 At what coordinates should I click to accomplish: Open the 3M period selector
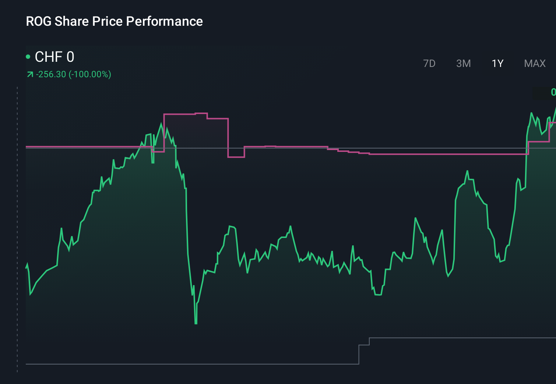[x=464, y=63]
